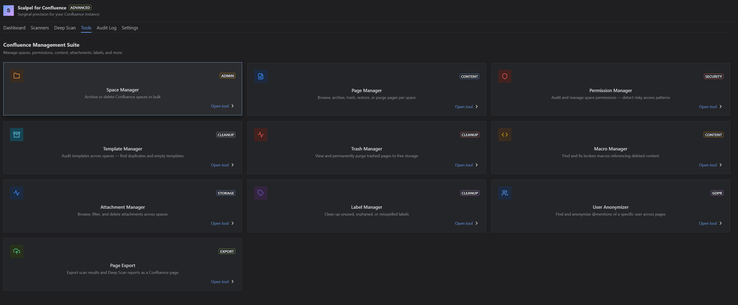This screenshot has width=738, height=305.
Task: Open the Audit Log tab
Action: pos(107,28)
